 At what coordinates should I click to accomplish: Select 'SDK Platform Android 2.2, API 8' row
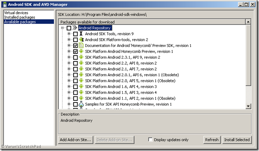(121, 63)
